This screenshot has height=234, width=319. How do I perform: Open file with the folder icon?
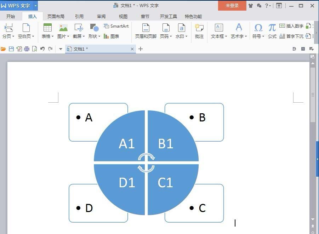tap(3, 49)
